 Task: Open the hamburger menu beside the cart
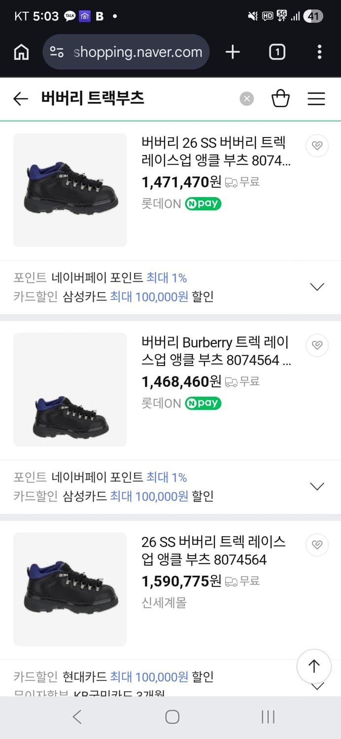(316, 98)
